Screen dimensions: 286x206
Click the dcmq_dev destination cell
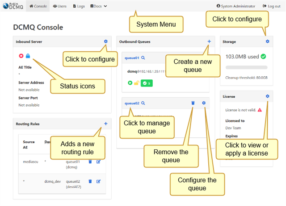[x=53, y=181]
